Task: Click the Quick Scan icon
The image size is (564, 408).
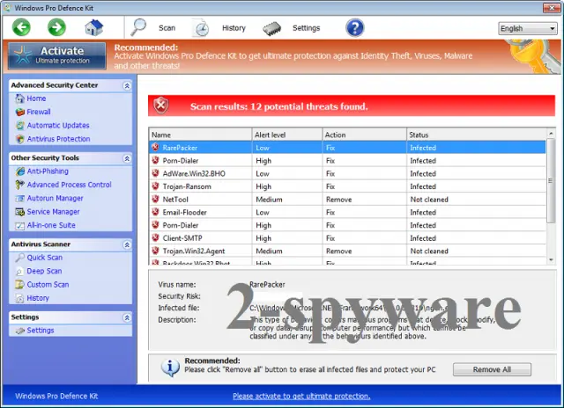Action: [x=19, y=258]
